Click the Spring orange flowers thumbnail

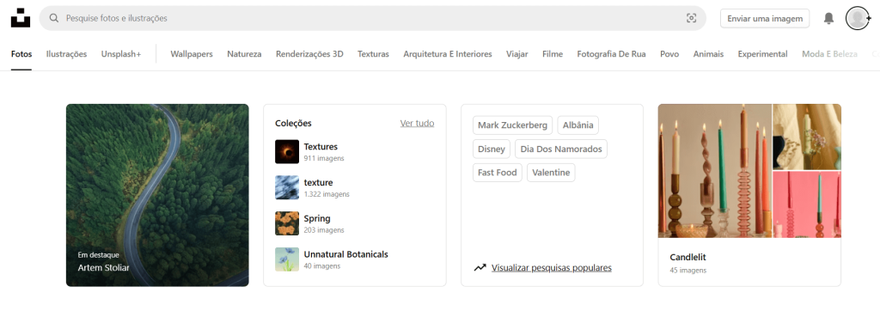287,223
